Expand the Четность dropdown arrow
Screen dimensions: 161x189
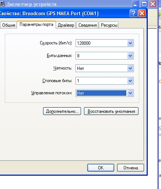[x=130, y=68]
